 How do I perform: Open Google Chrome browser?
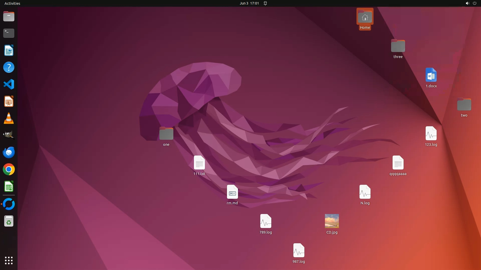coord(9,169)
